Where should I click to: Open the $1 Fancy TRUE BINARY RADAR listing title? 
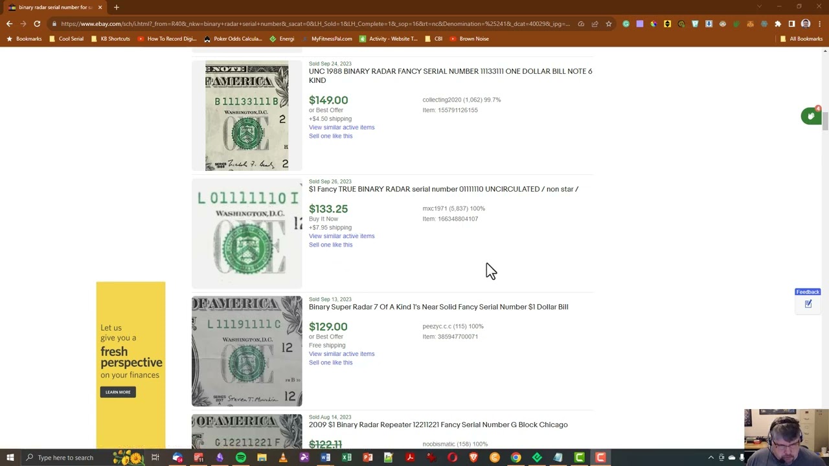pos(444,189)
